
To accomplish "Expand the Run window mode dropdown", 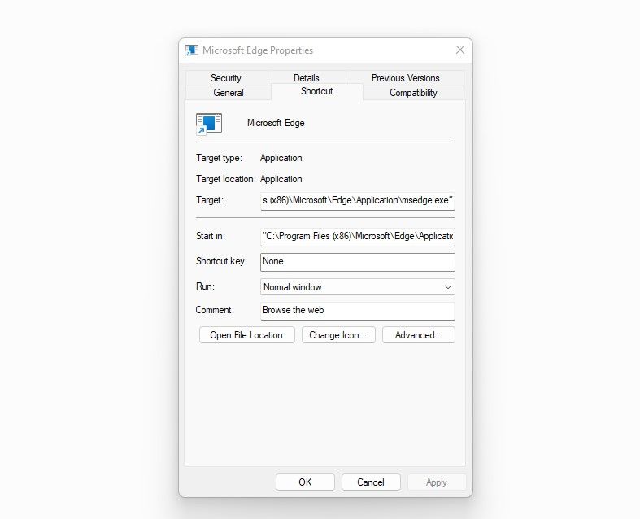I will pos(358,287).
